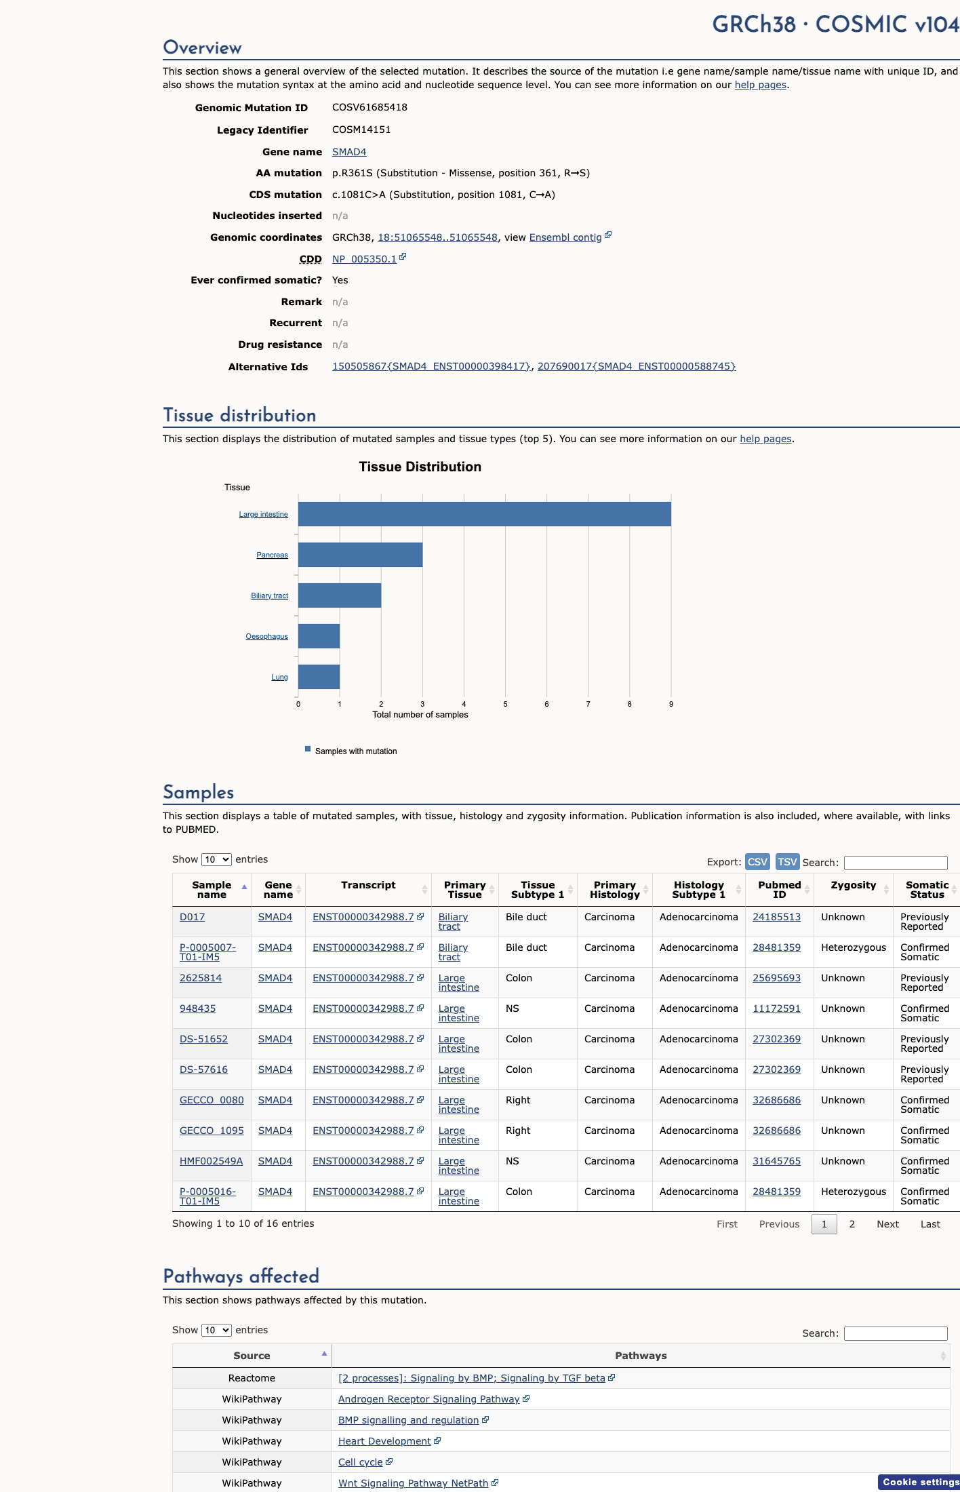This screenshot has height=1492, width=960.
Task: Open the Samples table entries-per-page dropdown
Action: [x=216, y=859]
